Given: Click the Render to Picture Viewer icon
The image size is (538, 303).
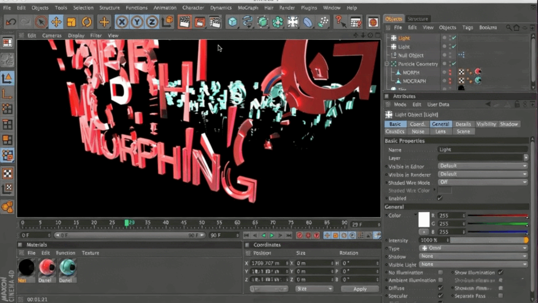Looking at the screenshot, I should pos(200,22).
